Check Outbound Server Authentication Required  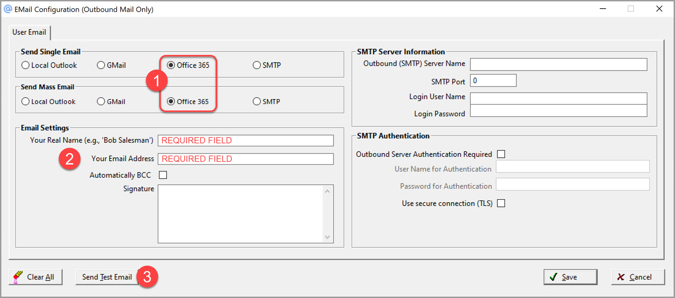tap(501, 154)
